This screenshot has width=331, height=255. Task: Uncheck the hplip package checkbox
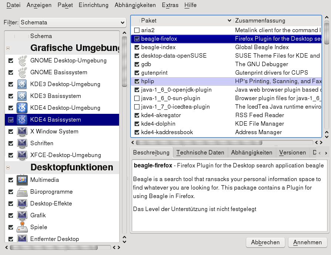click(137, 81)
